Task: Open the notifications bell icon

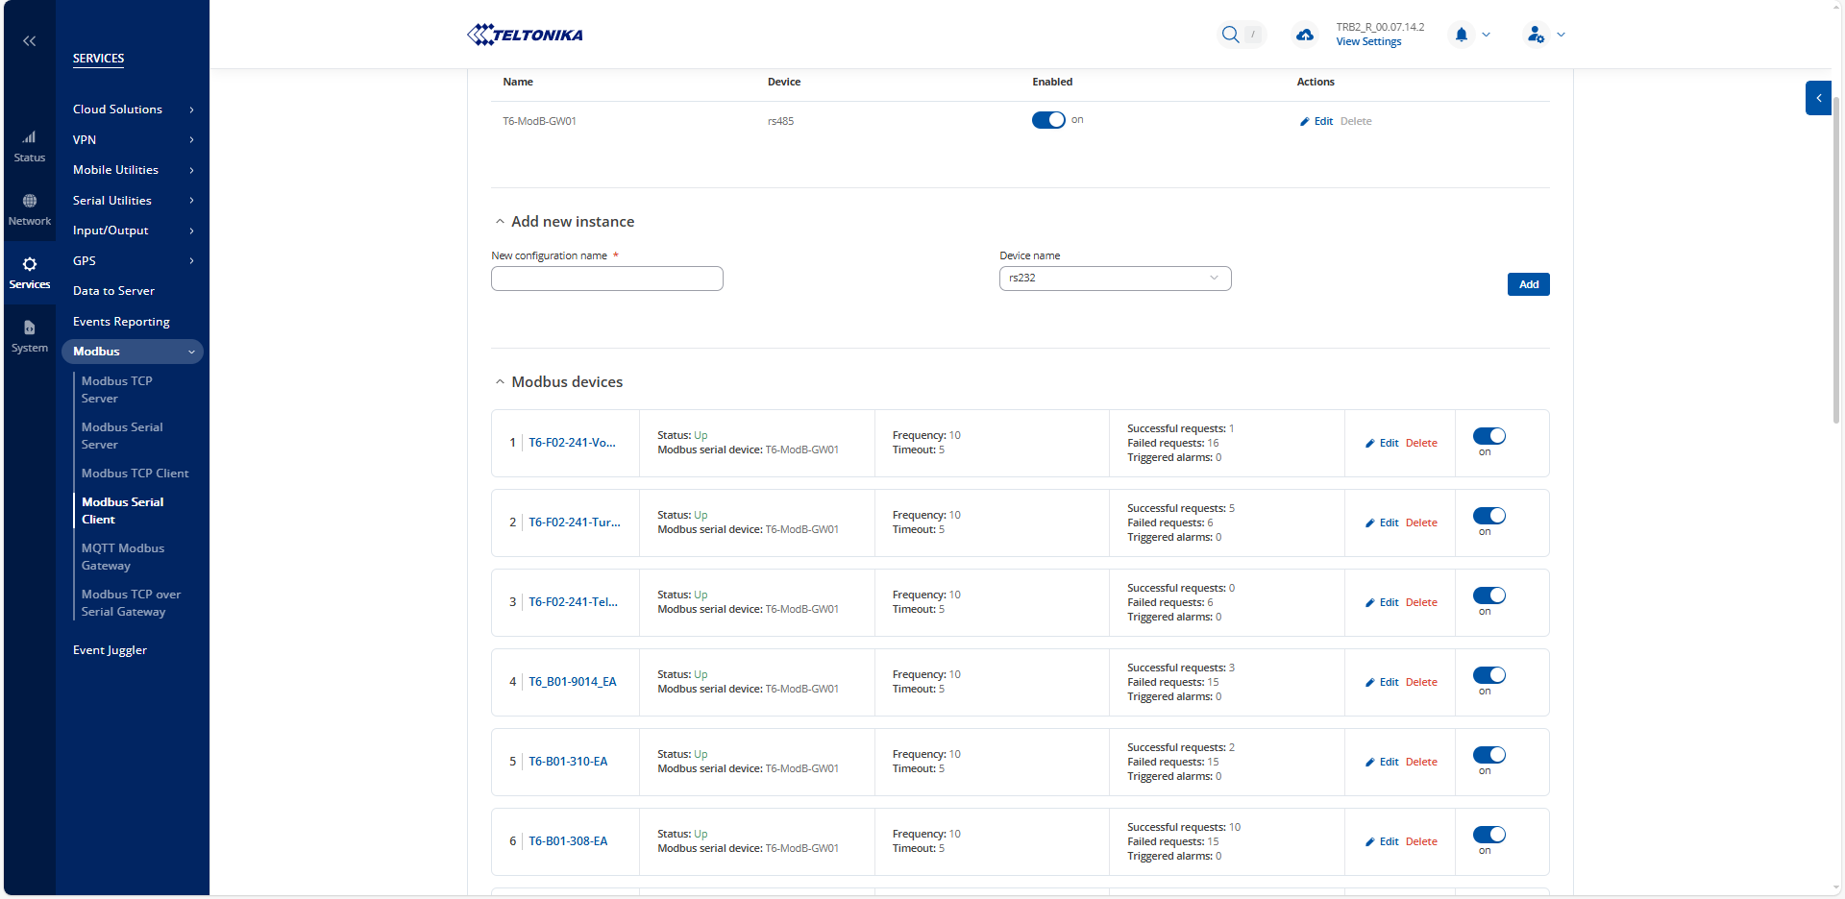Action: 1461,35
